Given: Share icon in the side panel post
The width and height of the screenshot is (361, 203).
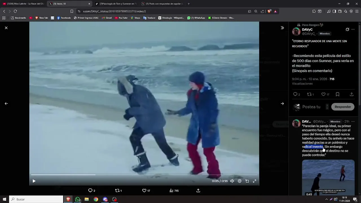Looking at the screenshot, I should coord(351,94).
